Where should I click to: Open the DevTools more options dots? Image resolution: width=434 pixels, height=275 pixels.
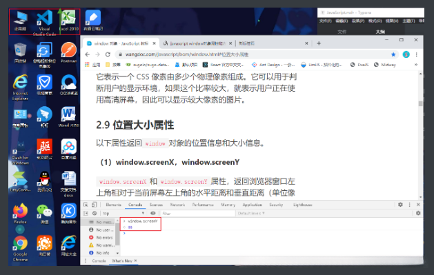click(x=409, y=205)
